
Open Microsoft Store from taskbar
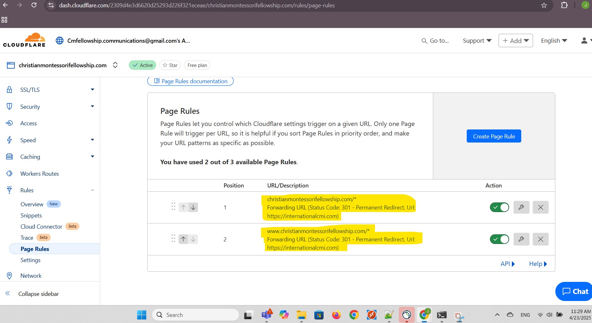tap(319, 315)
